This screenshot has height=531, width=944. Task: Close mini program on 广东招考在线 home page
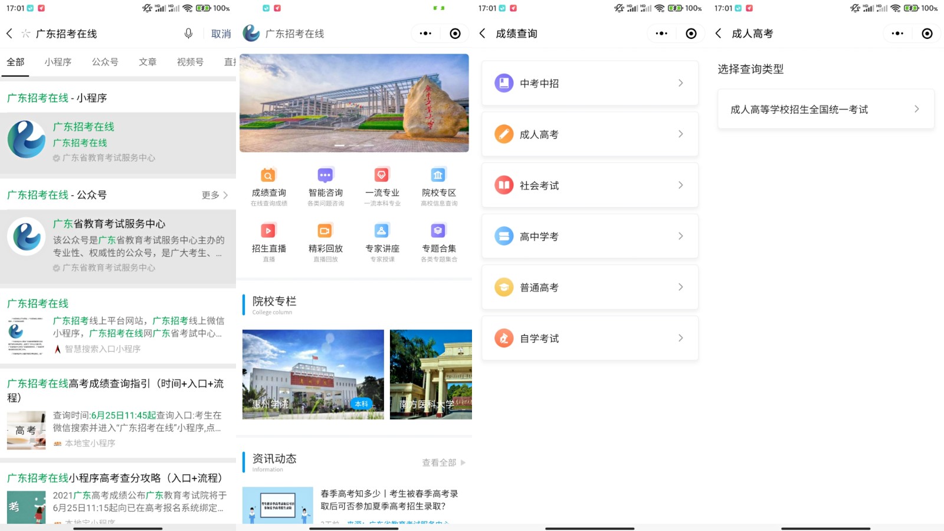(x=455, y=34)
